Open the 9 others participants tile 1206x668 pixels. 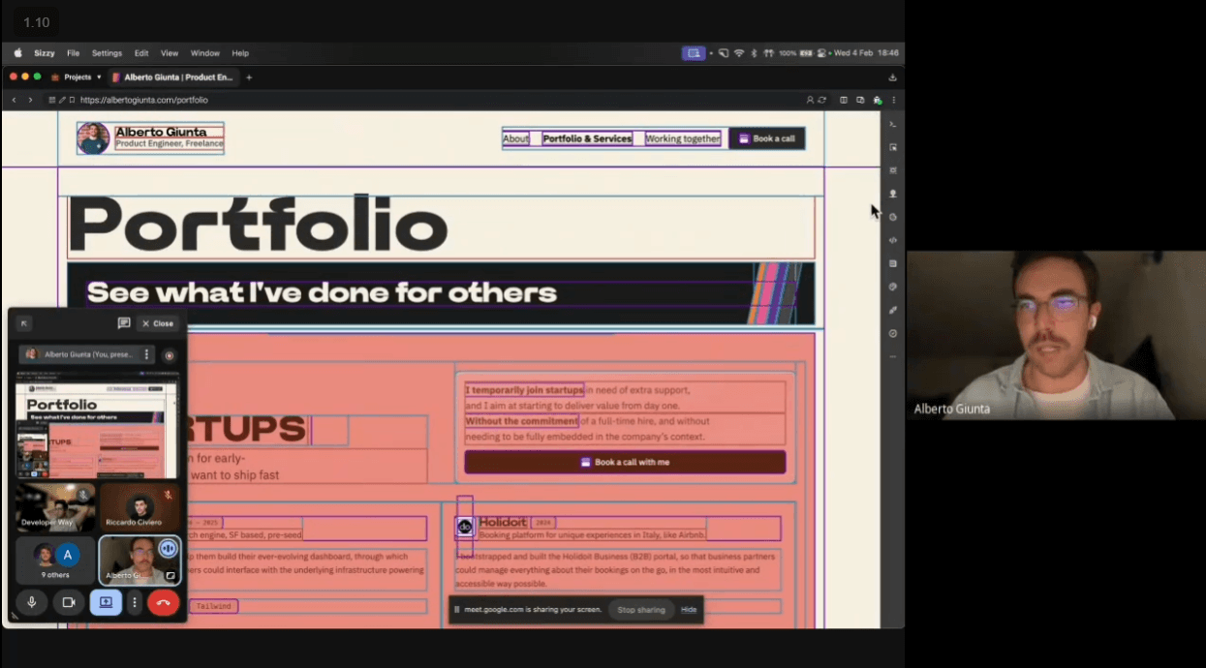(x=55, y=561)
